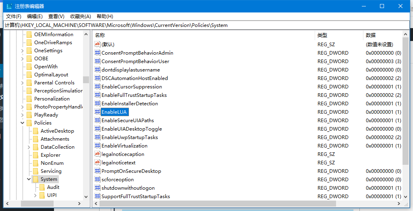Collapse the Policies key

coord(23,123)
